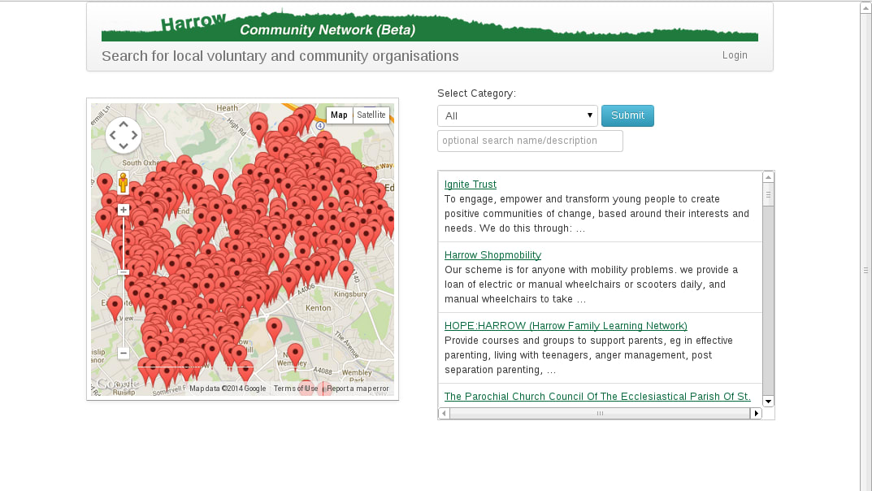This screenshot has height=491, width=872.
Task: Zoom in with the map plus button
Action: pos(124,210)
